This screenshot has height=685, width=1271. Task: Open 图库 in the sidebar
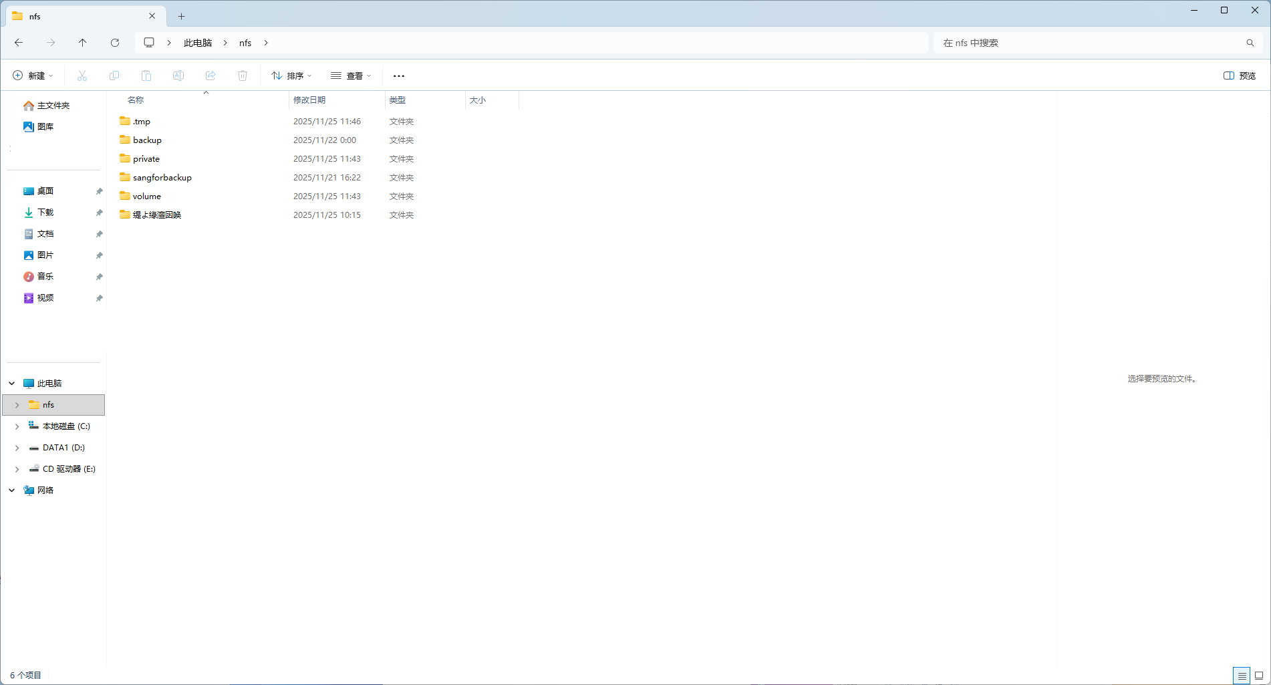tap(38, 127)
